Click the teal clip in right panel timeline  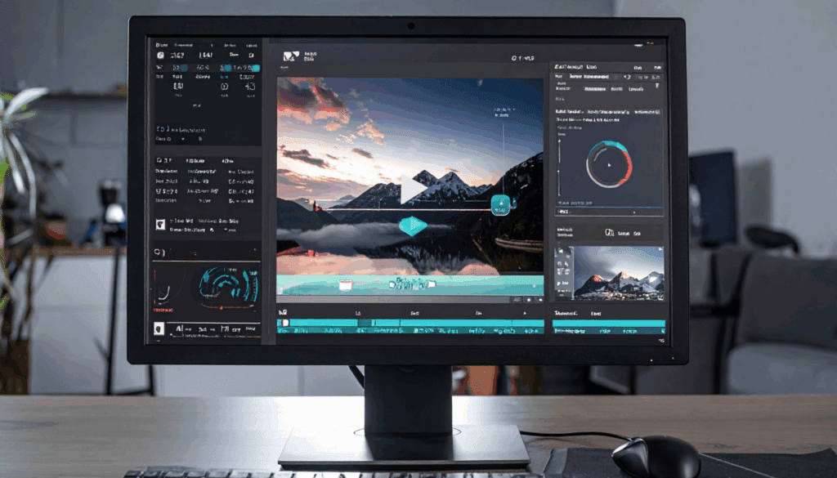coord(608,324)
